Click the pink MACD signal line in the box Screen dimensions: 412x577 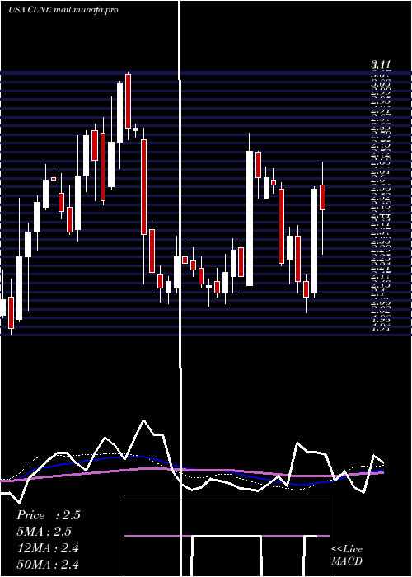(227, 536)
